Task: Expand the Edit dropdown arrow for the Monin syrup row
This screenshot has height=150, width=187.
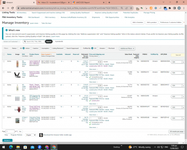Action: pyautogui.click(x=183, y=85)
